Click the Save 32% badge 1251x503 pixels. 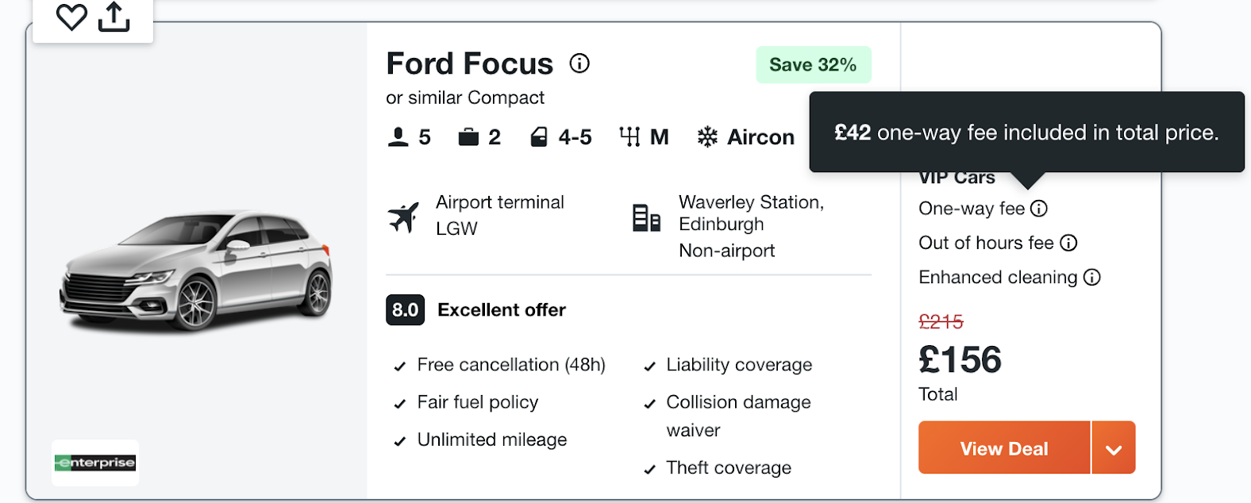(x=814, y=65)
